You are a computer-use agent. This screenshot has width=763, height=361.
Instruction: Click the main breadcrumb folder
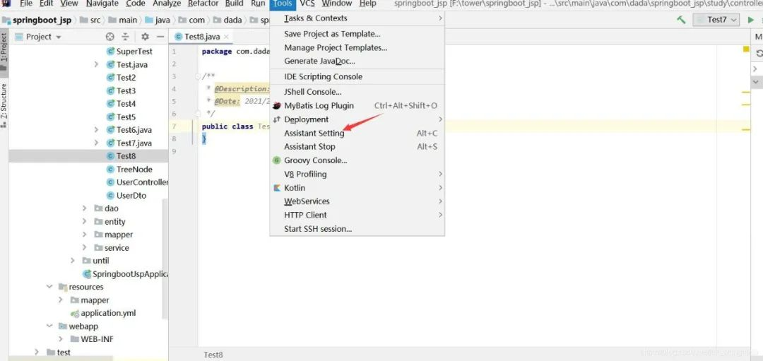click(x=123, y=20)
